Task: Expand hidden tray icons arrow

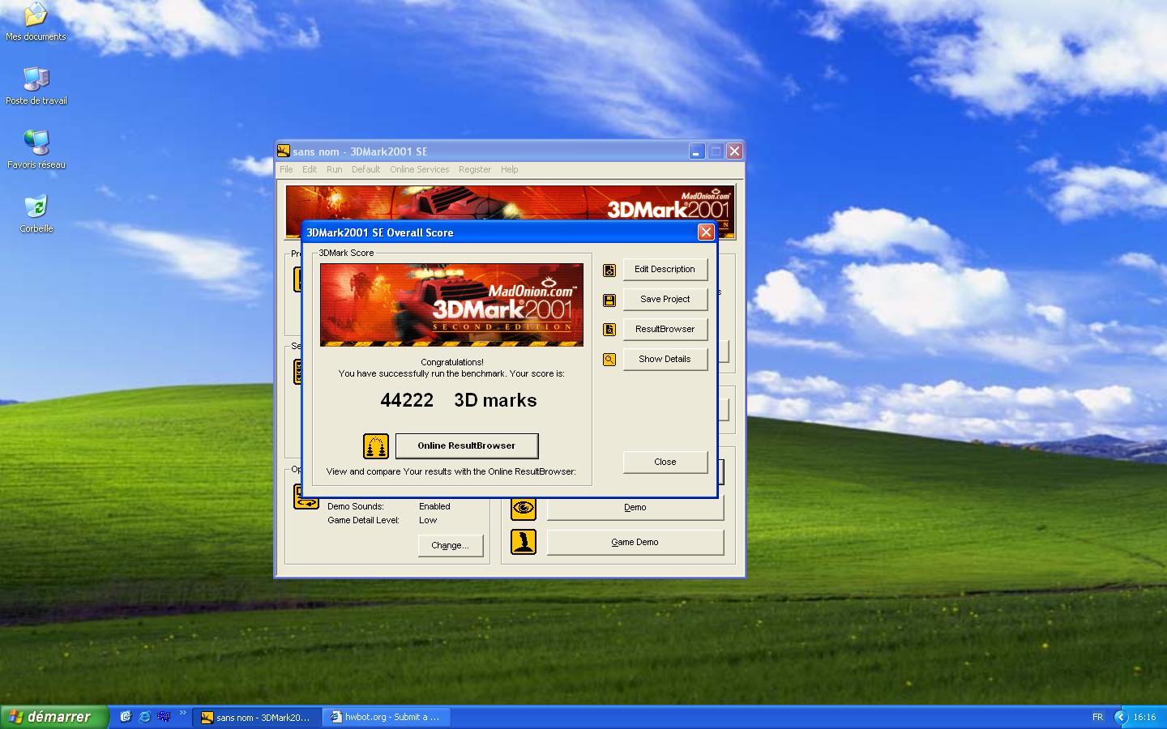Action: click(x=1122, y=717)
